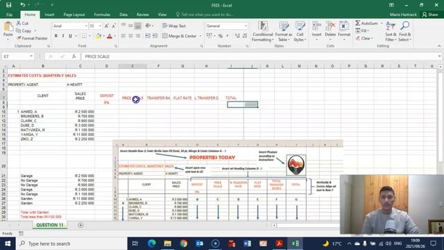Select the QUESTION 11 sheet tab
Viewport: 444px width, 250px height.
tap(49, 225)
